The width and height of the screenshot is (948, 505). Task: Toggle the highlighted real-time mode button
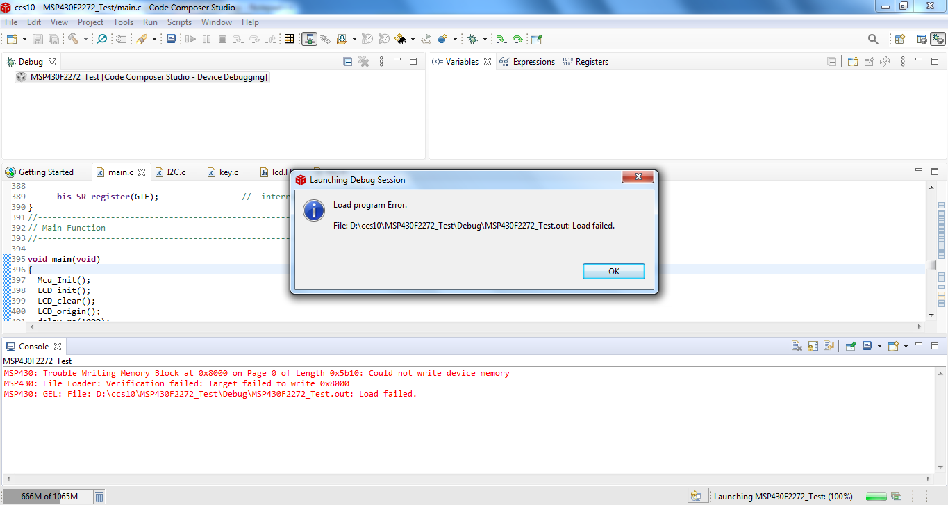point(309,40)
